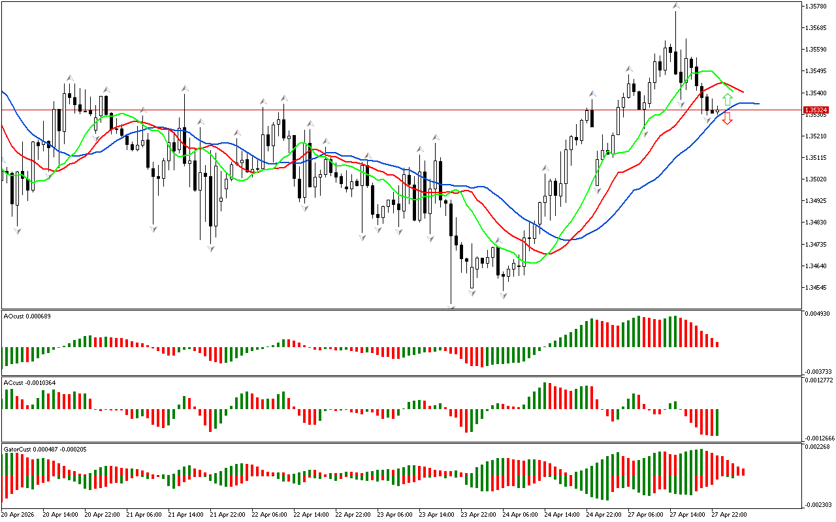836x522 pixels.
Task: Click the red current price label 1.35324
Action: 816,110
